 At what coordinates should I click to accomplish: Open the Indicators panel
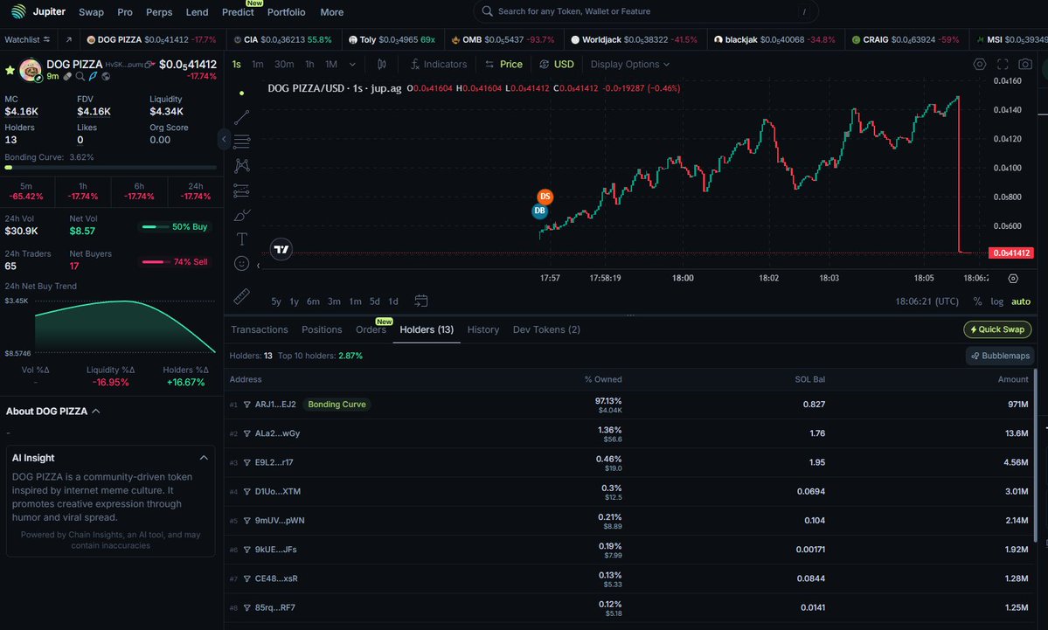click(x=438, y=64)
